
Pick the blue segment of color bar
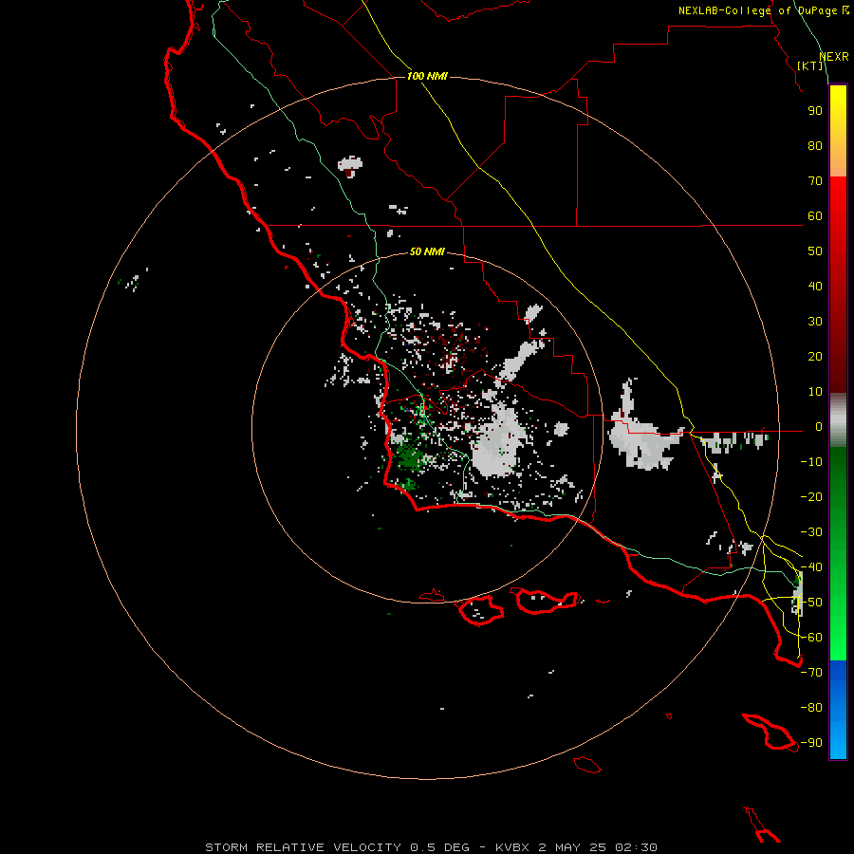pyautogui.click(x=838, y=710)
